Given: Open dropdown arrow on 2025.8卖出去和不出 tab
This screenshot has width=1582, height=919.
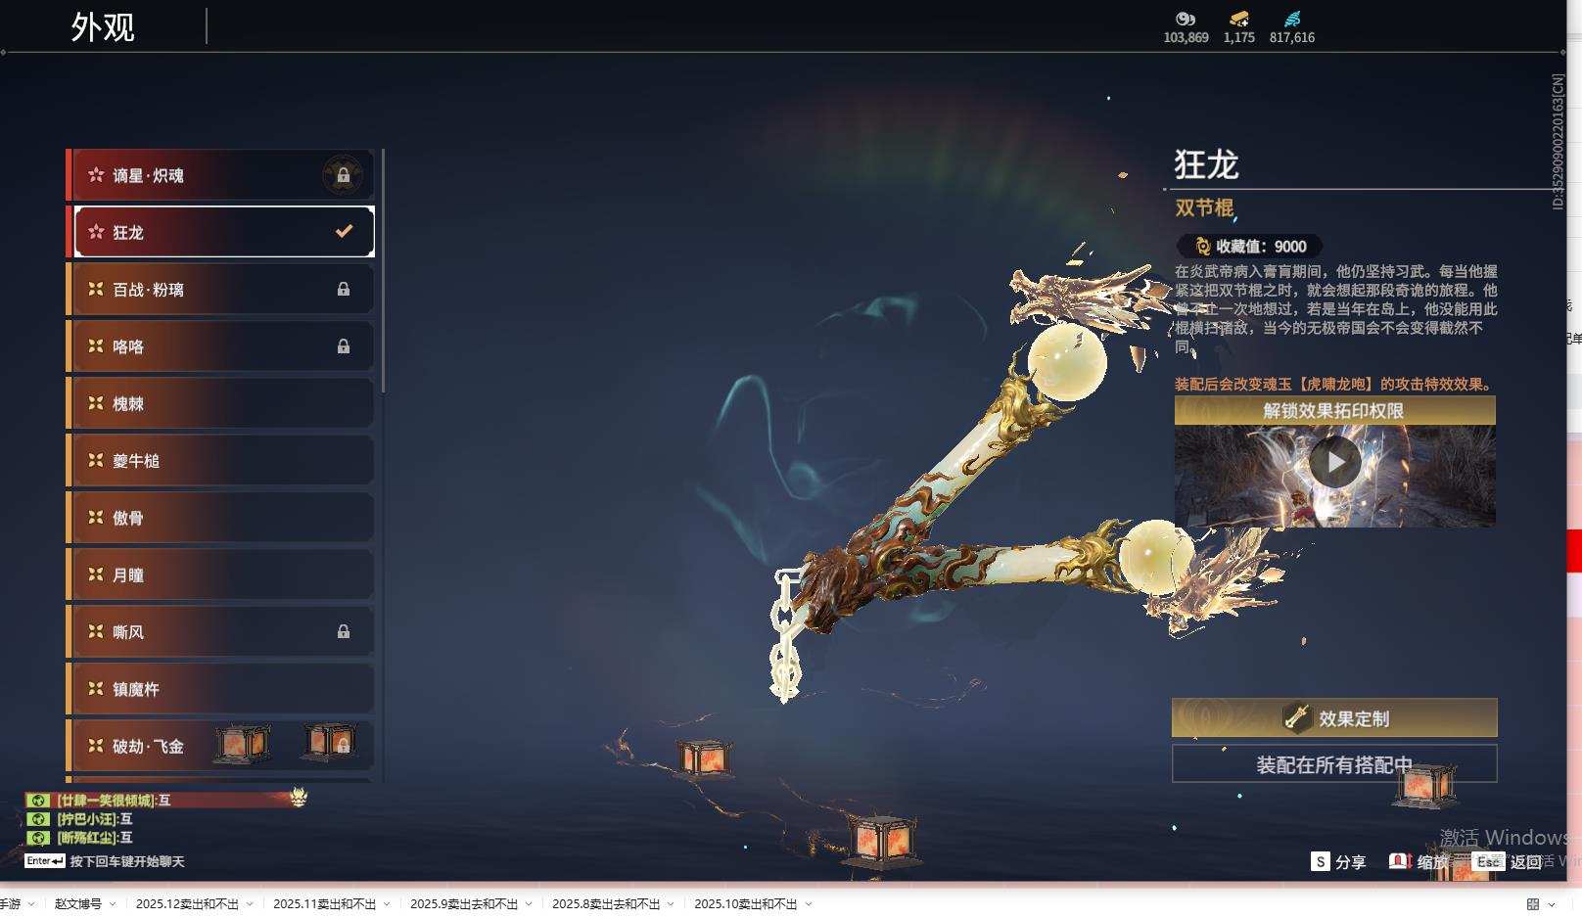Looking at the screenshot, I should click(671, 904).
